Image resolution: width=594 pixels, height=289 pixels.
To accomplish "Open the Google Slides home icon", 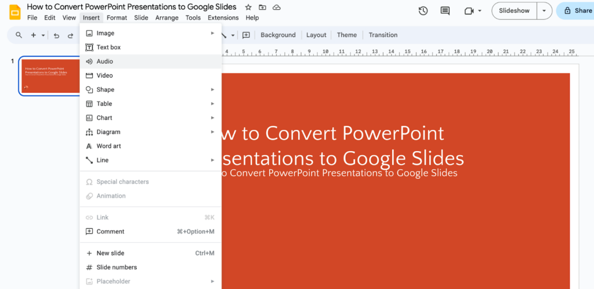I will pyautogui.click(x=15, y=12).
